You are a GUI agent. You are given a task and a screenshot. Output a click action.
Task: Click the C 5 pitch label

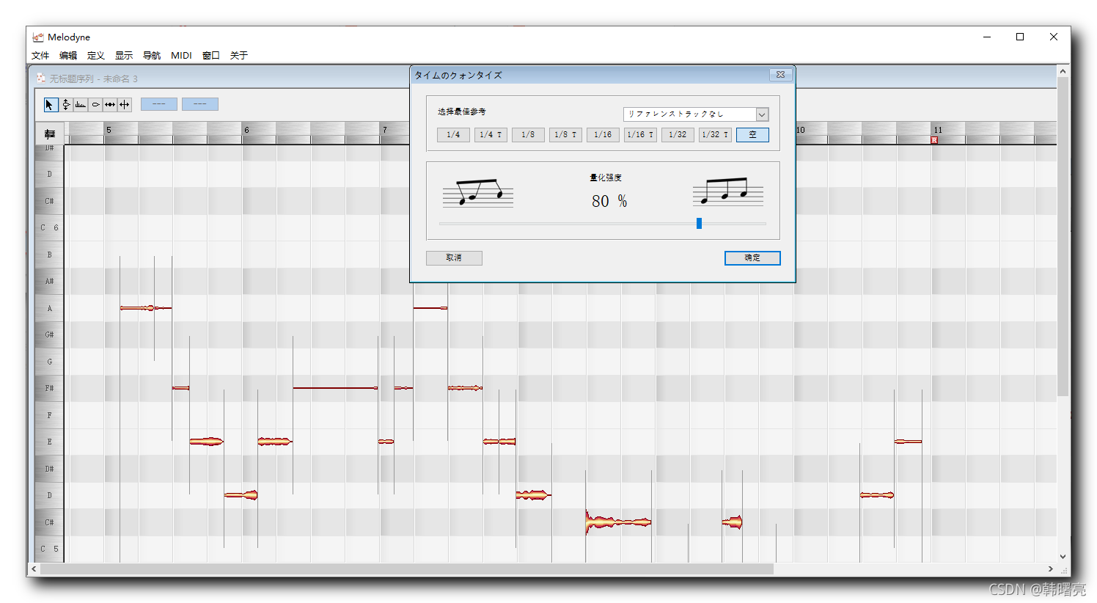(x=49, y=549)
